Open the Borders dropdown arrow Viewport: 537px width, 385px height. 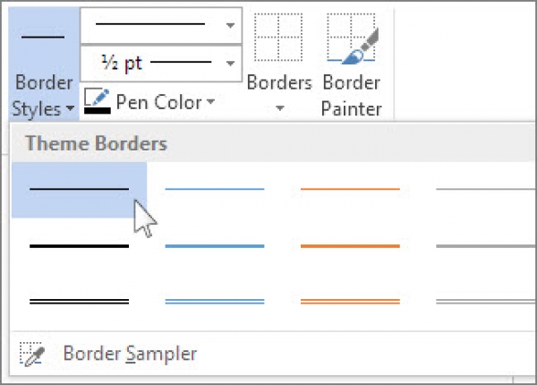click(x=278, y=110)
